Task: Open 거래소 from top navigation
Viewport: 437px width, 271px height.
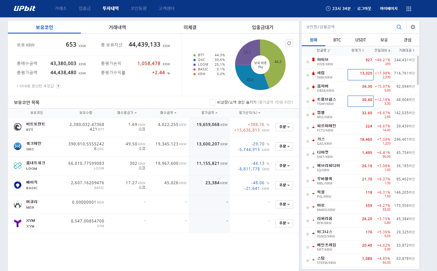Action: click(61, 9)
